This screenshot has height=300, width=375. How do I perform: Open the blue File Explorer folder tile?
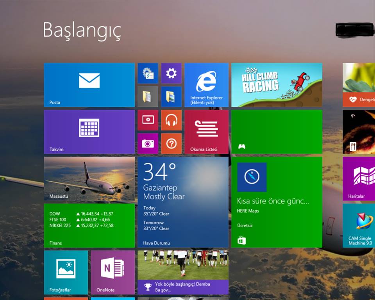[171, 96]
